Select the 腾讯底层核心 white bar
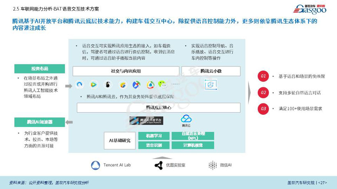Viewport: 337px width, 189px height. tap(159, 107)
